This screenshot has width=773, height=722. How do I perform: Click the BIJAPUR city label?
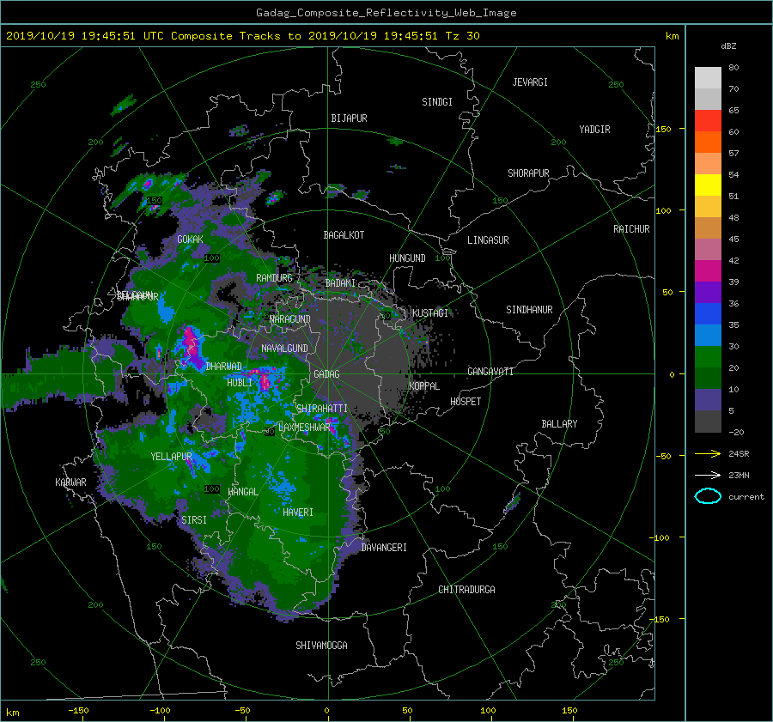(x=349, y=118)
